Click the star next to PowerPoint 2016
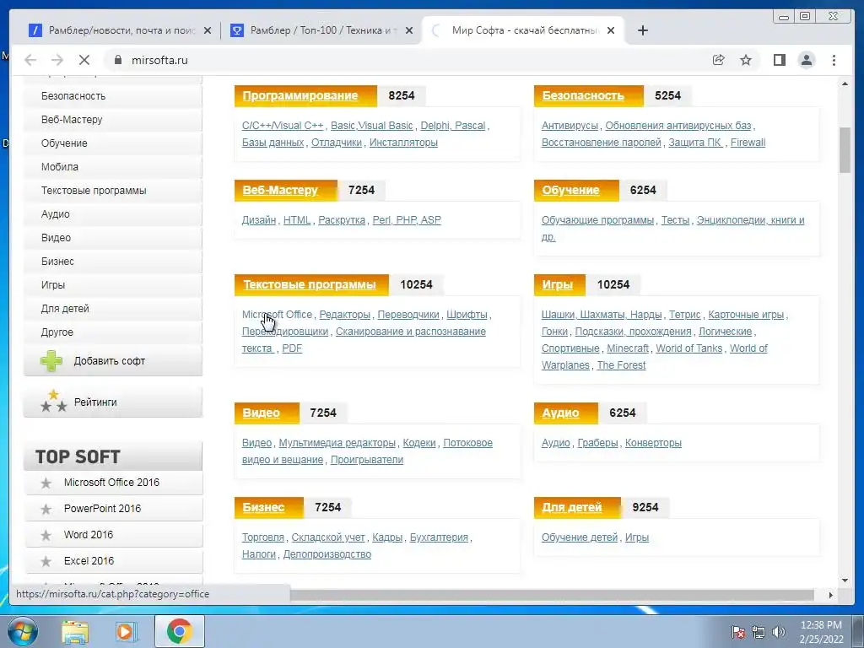Image resolution: width=864 pixels, height=648 pixels. pos(46,509)
